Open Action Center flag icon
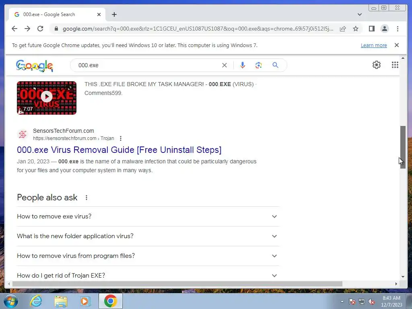Screen dimensions: 412x309 point(352,301)
